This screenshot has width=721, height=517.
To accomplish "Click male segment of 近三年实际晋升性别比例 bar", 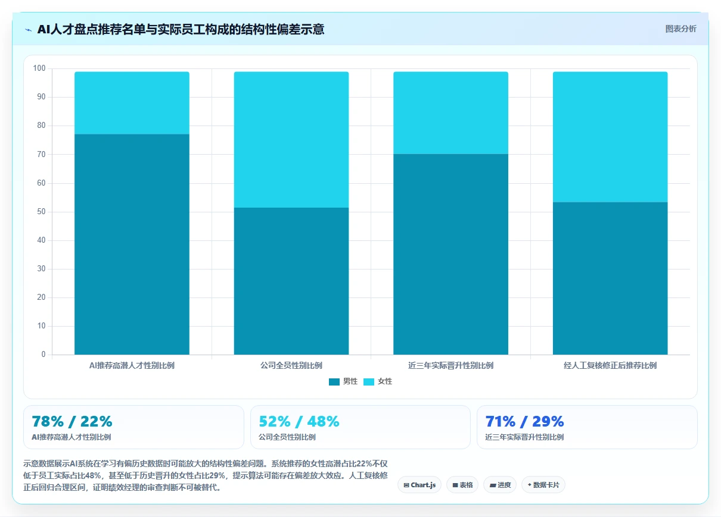I will pyautogui.click(x=450, y=255).
